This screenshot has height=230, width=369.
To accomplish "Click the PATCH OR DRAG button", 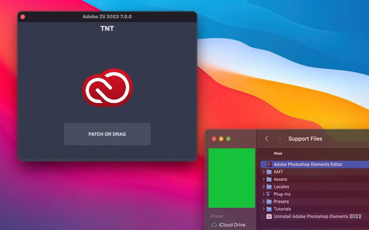I will click(107, 134).
